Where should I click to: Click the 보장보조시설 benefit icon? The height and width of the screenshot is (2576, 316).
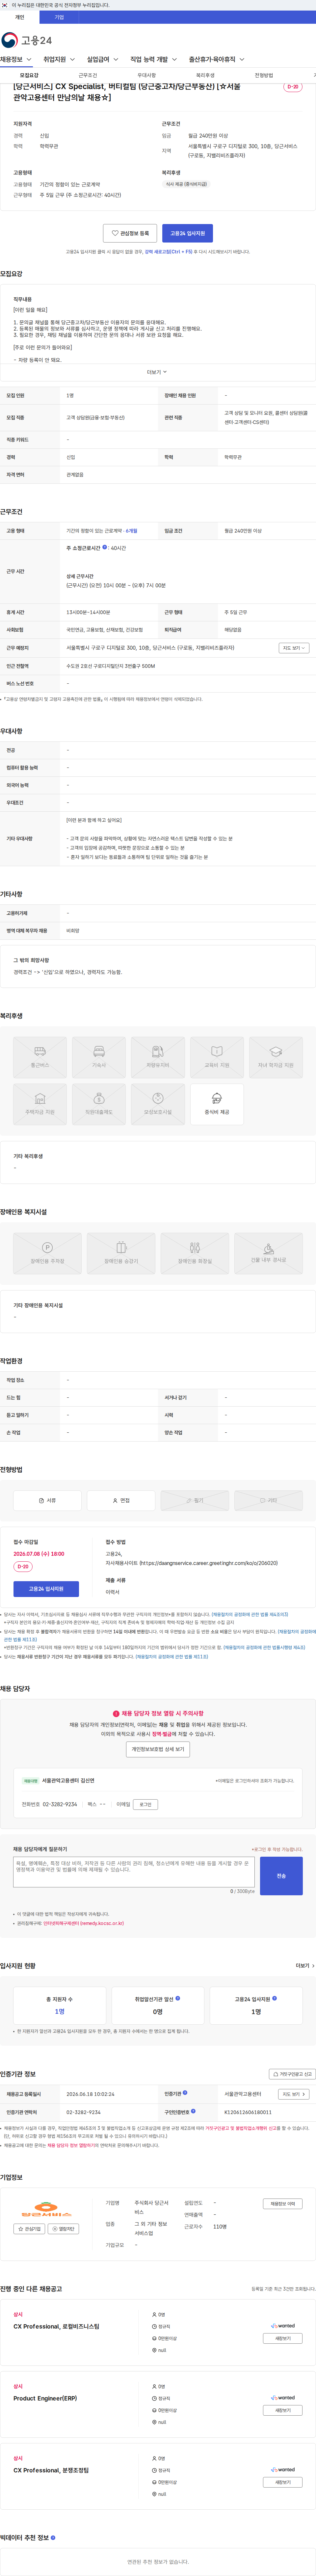tap(157, 1104)
